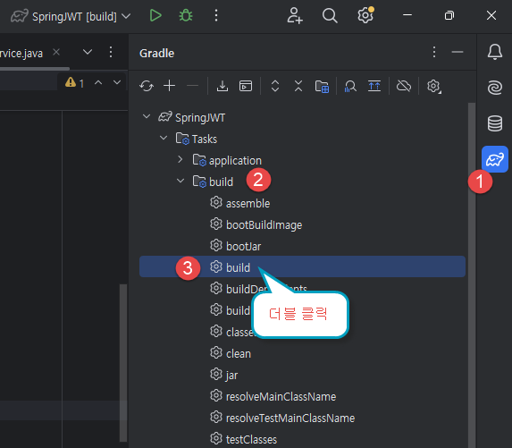Reload all Gradle projects
The height and width of the screenshot is (448, 512).
pos(147,86)
